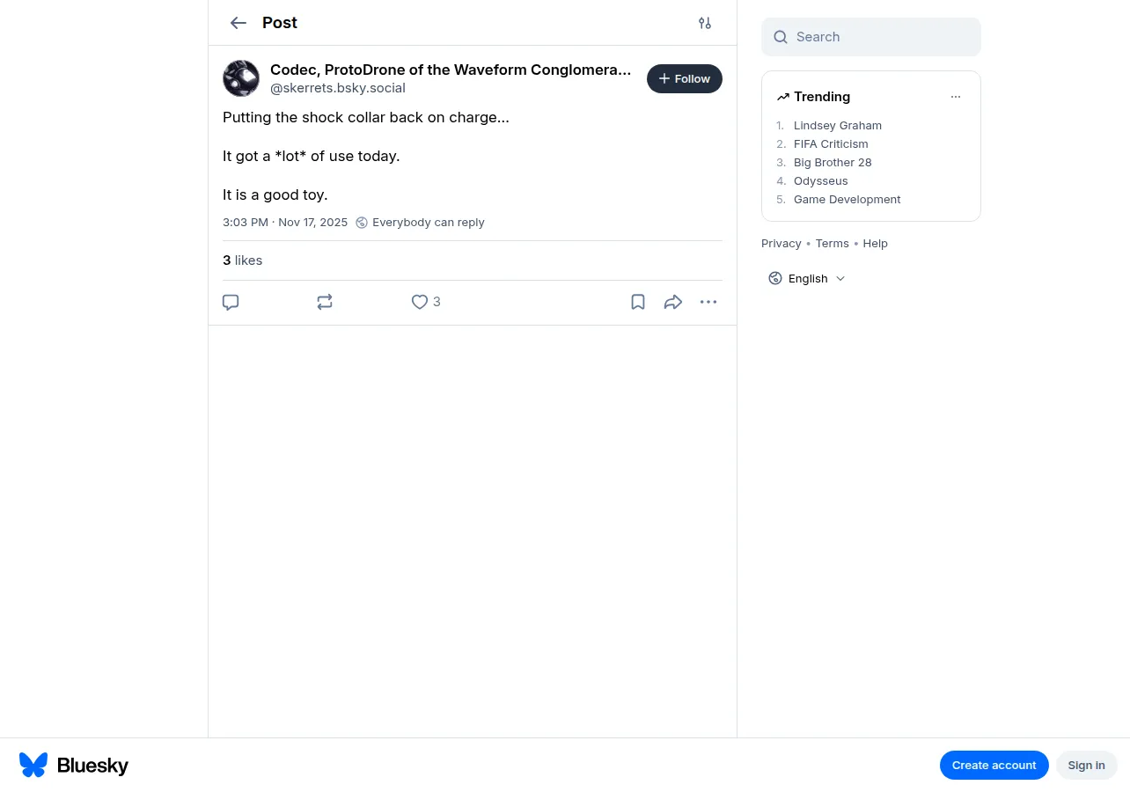Image resolution: width=1130 pixels, height=792 pixels.
Task: Share post using share arrow icon
Action: click(673, 302)
